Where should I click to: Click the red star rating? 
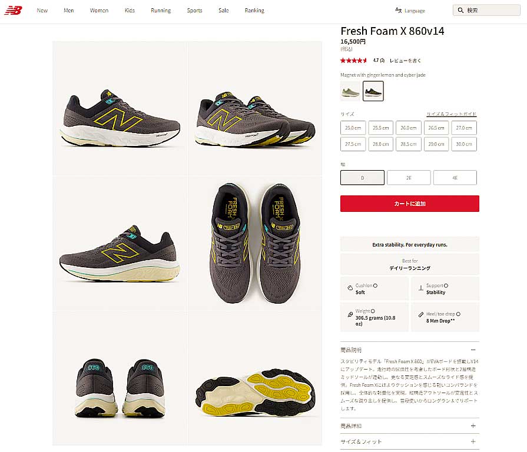coord(353,61)
